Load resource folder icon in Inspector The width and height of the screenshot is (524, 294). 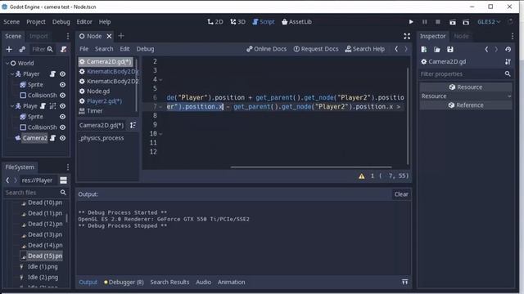click(x=436, y=49)
